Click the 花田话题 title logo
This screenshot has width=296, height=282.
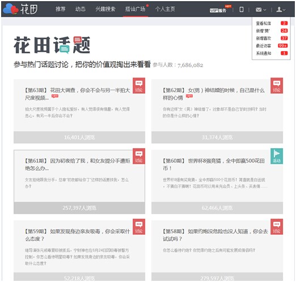pos(52,45)
